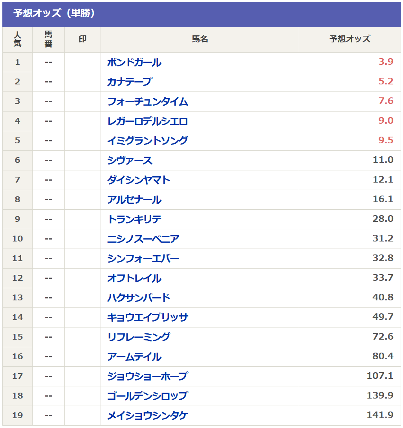Open the メイショウシンタケ link
Image resolution: width=403 pixels, height=428 pixels.
pos(147,416)
